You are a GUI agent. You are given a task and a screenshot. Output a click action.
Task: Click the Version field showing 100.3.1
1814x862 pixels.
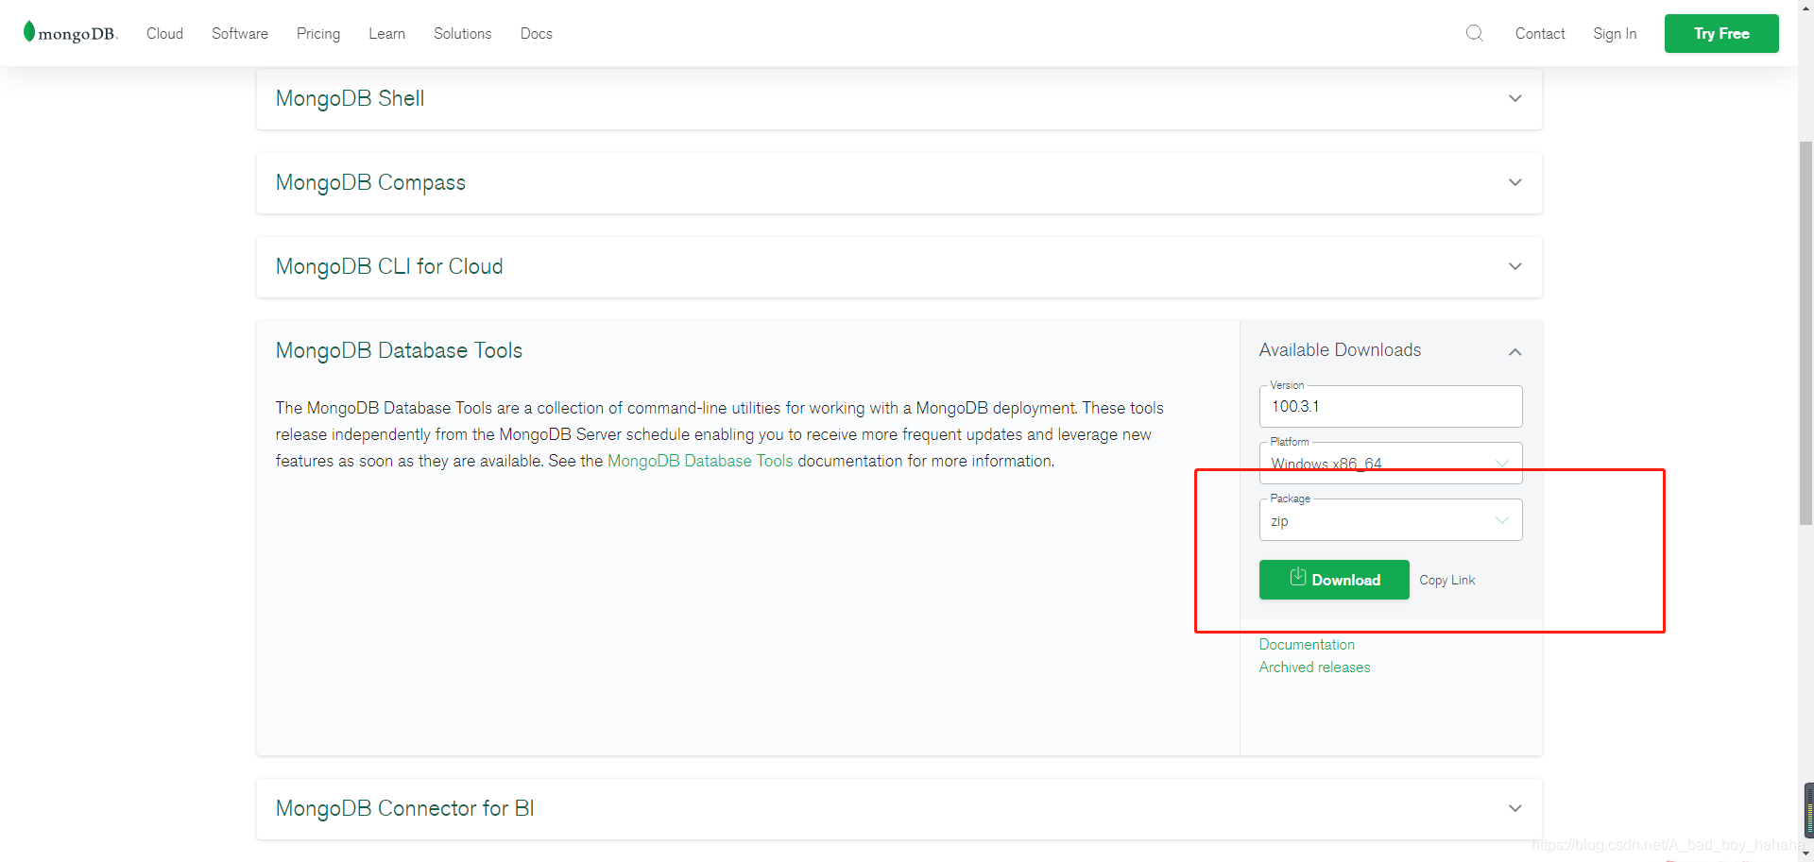[x=1391, y=406]
